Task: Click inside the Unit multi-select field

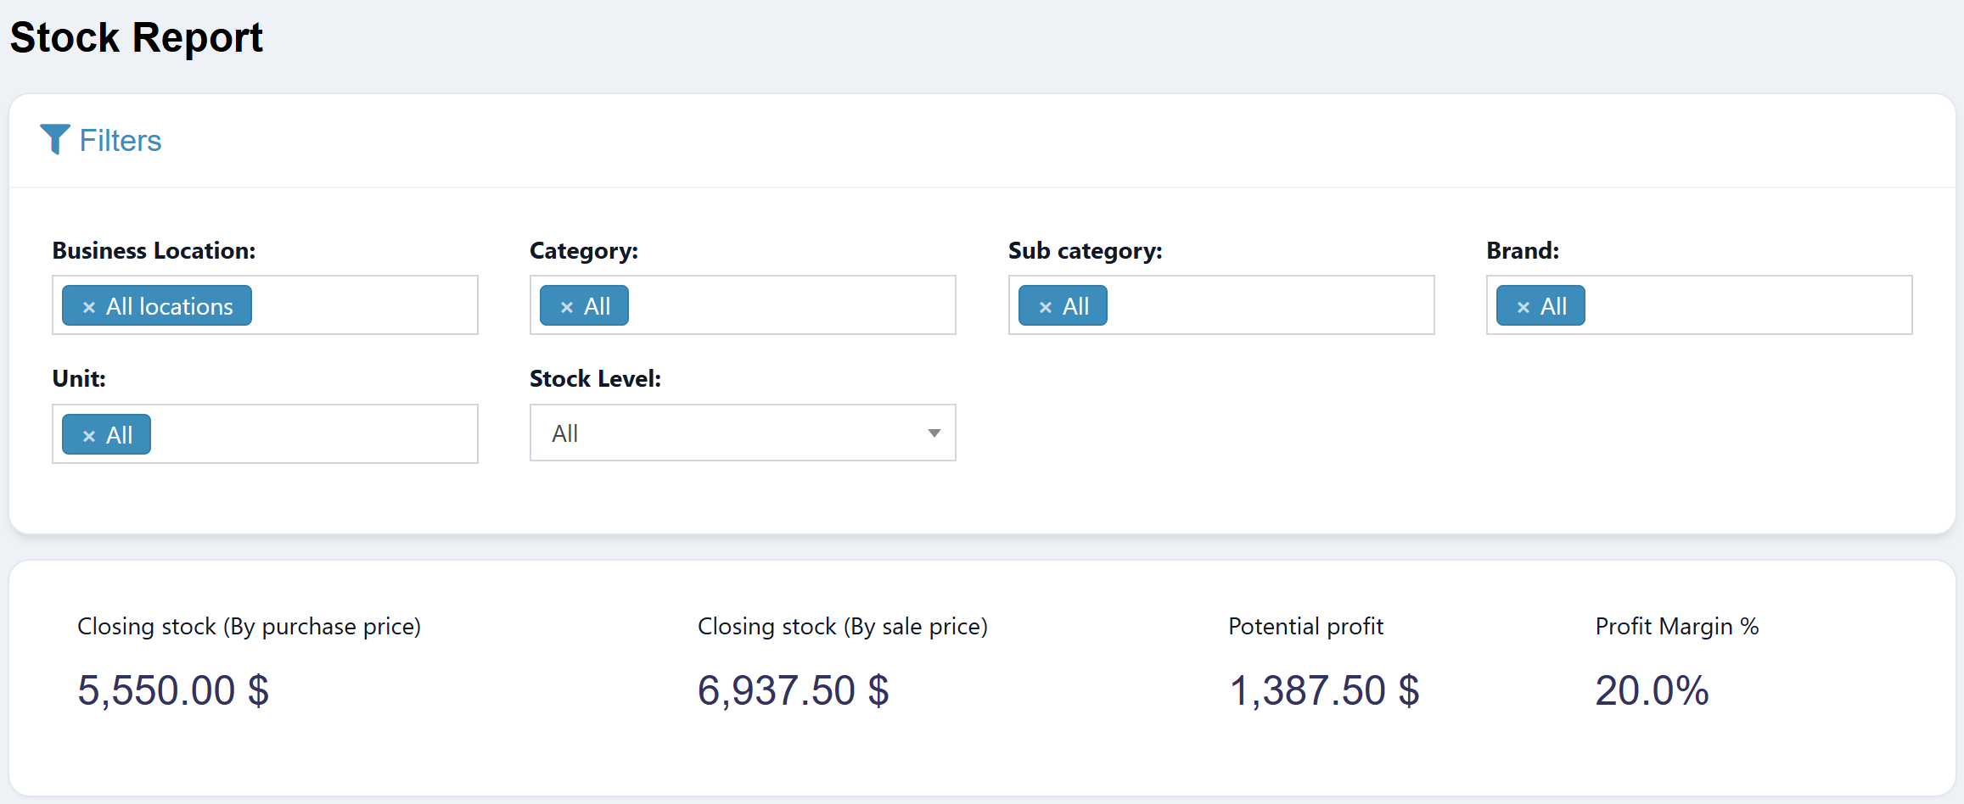Action: [x=265, y=433]
